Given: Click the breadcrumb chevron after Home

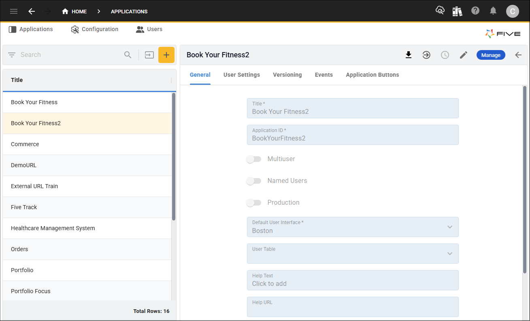Looking at the screenshot, I should [x=99, y=11].
